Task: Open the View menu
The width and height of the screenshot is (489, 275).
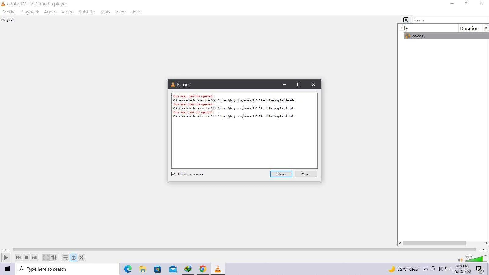Action: pos(120,12)
